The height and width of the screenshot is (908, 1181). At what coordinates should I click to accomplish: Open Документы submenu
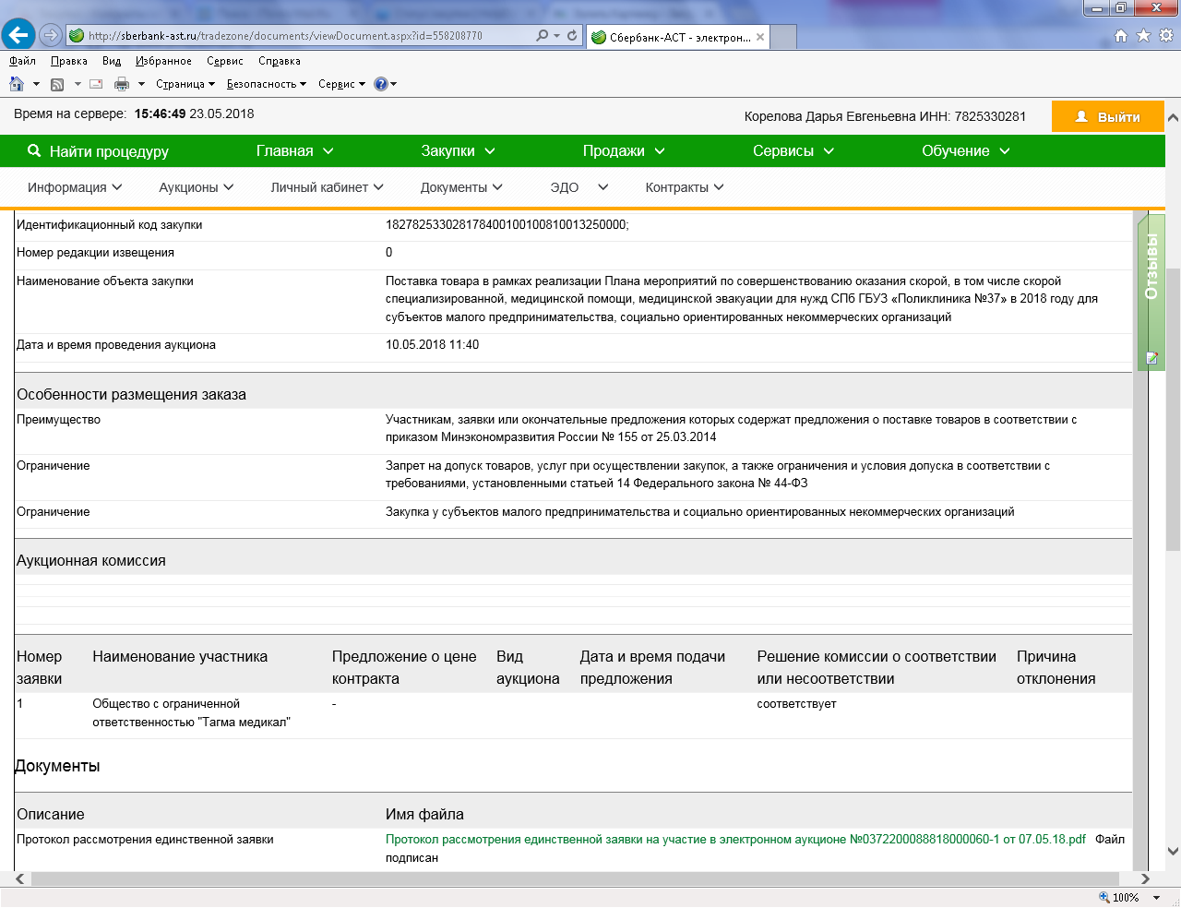(461, 187)
